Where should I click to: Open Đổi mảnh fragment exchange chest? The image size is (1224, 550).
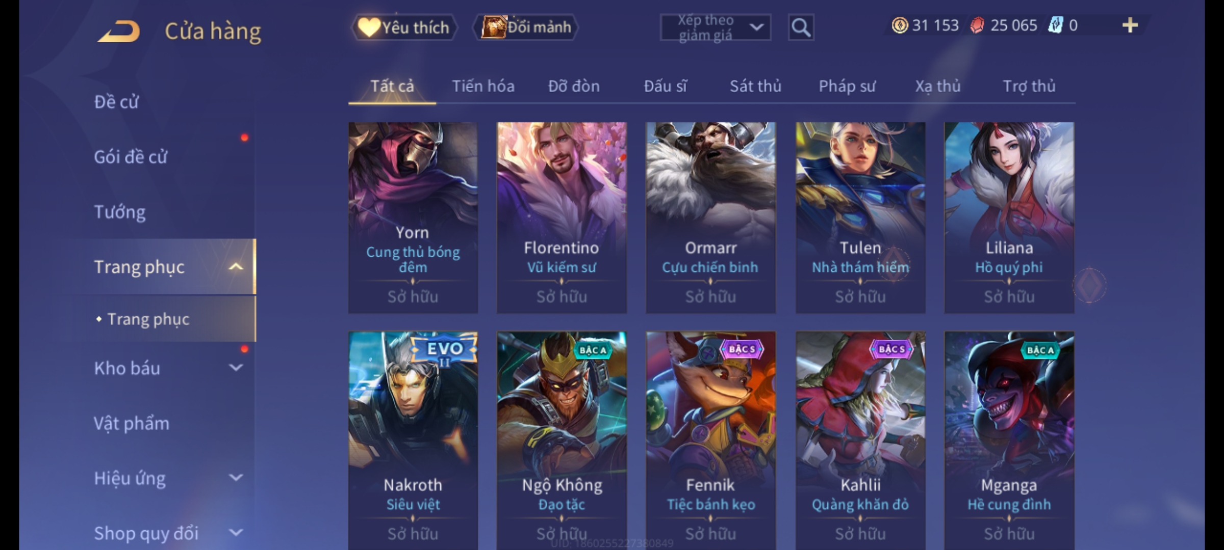pos(526,27)
